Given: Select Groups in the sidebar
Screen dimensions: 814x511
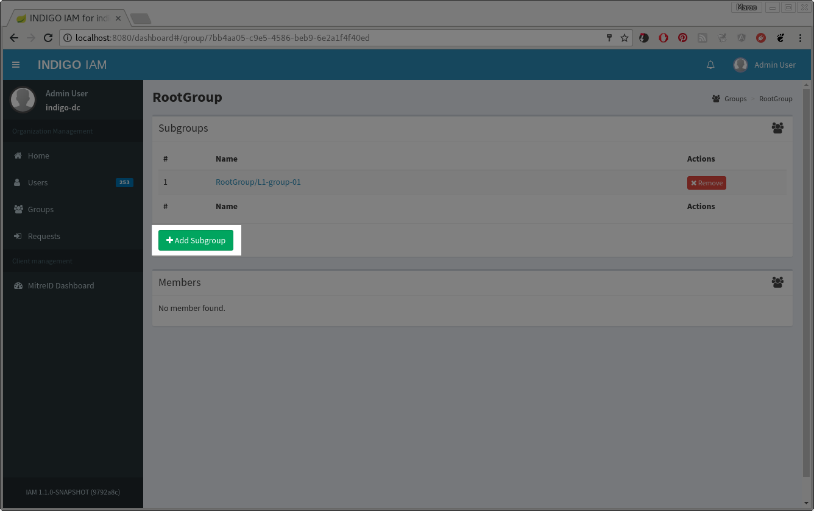Looking at the screenshot, I should tap(41, 209).
